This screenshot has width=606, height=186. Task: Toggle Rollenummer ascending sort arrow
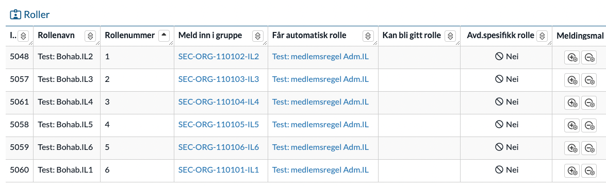[x=164, y=35]
